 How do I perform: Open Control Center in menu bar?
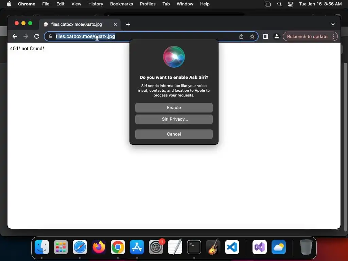(x=290, y=4)
